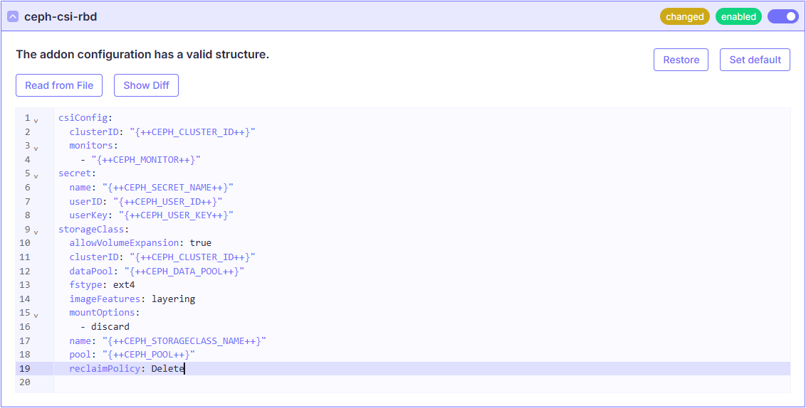Toggle the ceph-csi-rbd addon switch
Viewport: 806px width, 408px height.
[x=783, y=16]
